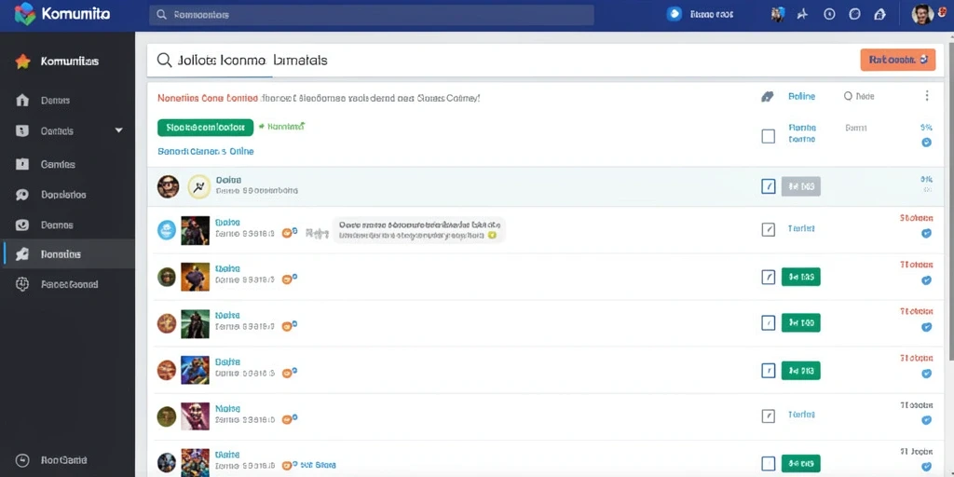Click the house icon in the top-right toolbar
The width and height of the screenshot is (954, 477).
879,15
